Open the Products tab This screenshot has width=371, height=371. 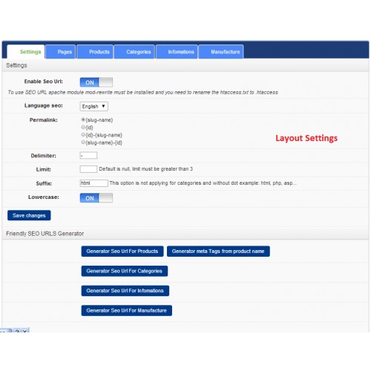click(95, 52)
